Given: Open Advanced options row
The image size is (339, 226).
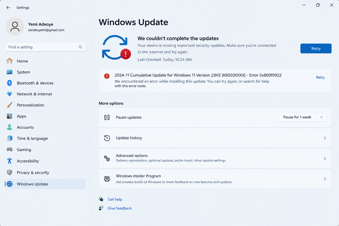Looking at the screenshot, I should (x=215, y=158).
